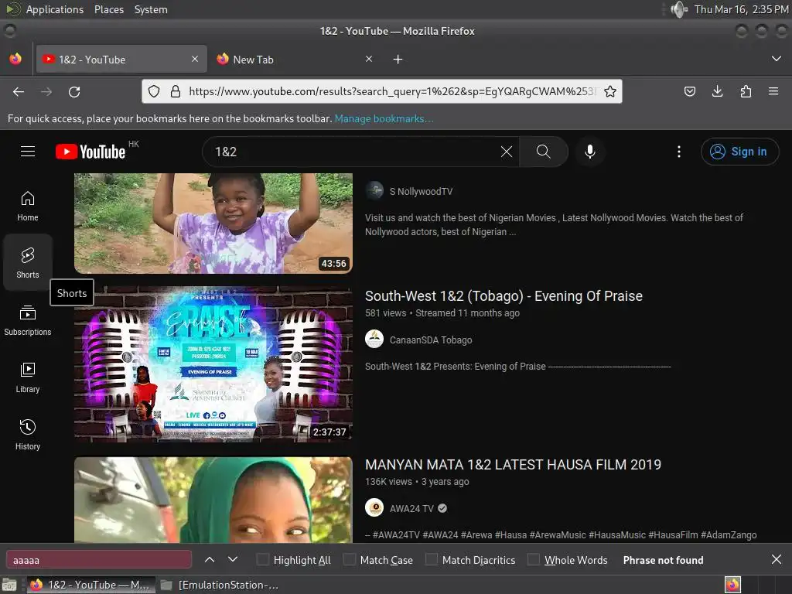Start voice search with microphone icon
The image size is (792, 594).
coord(589,152)
